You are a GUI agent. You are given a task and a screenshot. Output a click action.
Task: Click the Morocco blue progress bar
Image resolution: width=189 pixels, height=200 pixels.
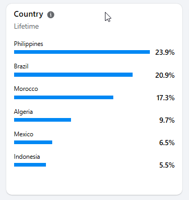[x=64, y=97]
